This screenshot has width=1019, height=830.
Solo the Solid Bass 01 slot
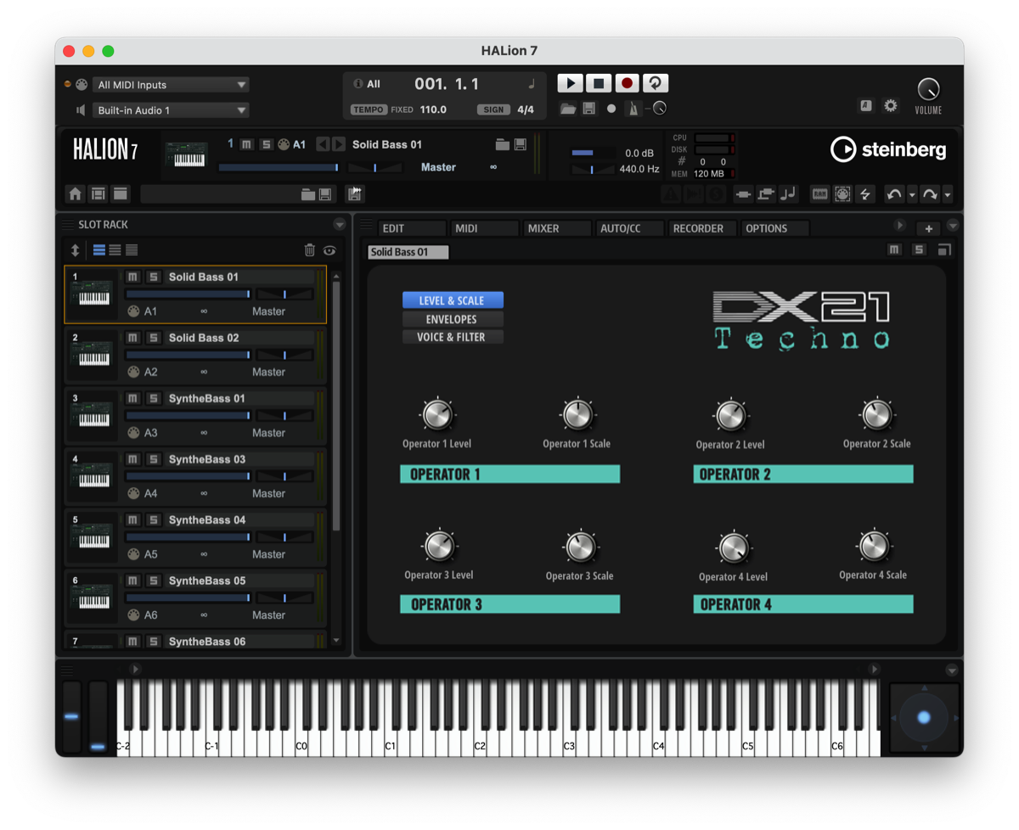point(154,277)
